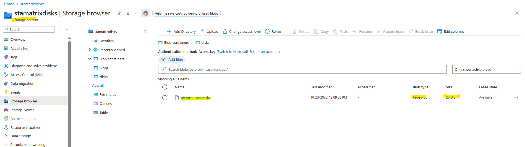The height and width of the screenshot is (147, 525).
Task: Expand the Data storage section
Action: click(6, 136)
